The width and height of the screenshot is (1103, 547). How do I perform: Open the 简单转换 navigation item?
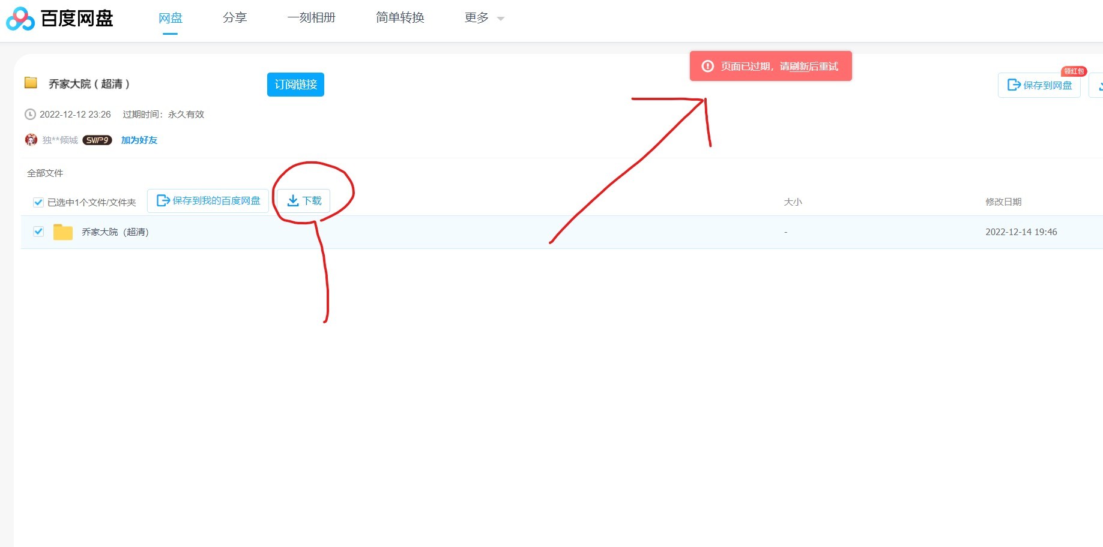[x=400, y=18]
